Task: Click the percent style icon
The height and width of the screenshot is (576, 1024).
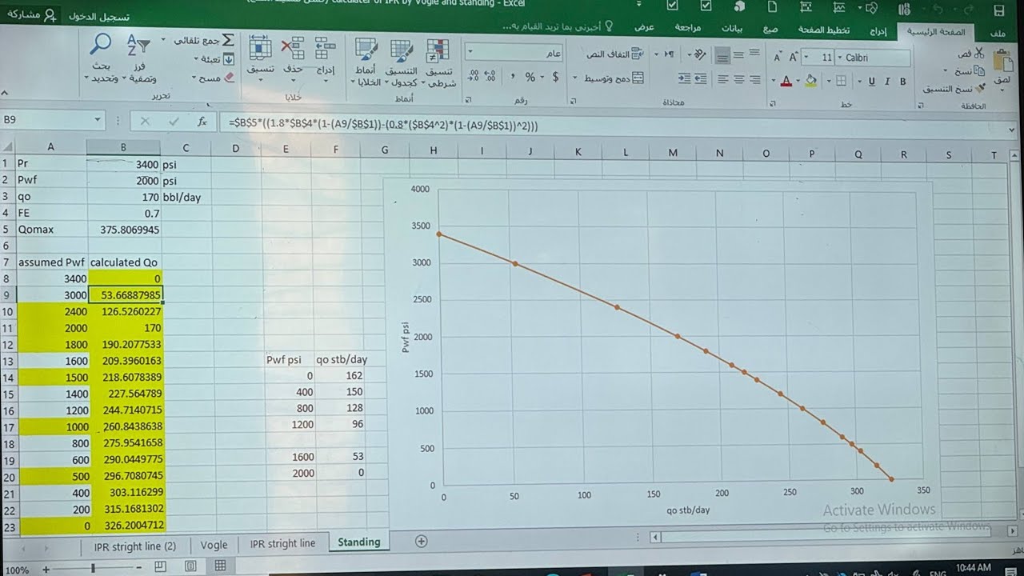Action: [x=530, y=77]
